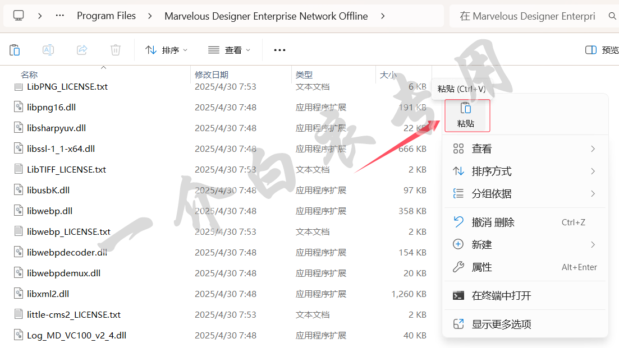Screen dimensions: 619x348
Task: Click the This PC monitor icon in address bar
Action: 19,16
